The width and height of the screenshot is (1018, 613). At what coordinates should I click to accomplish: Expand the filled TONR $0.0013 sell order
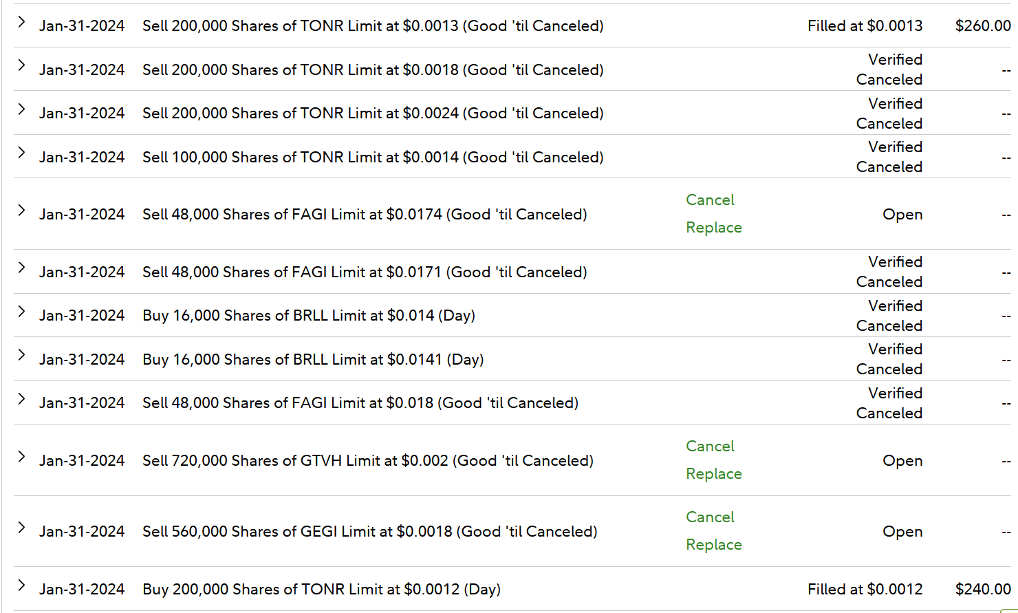click(21, 22)
